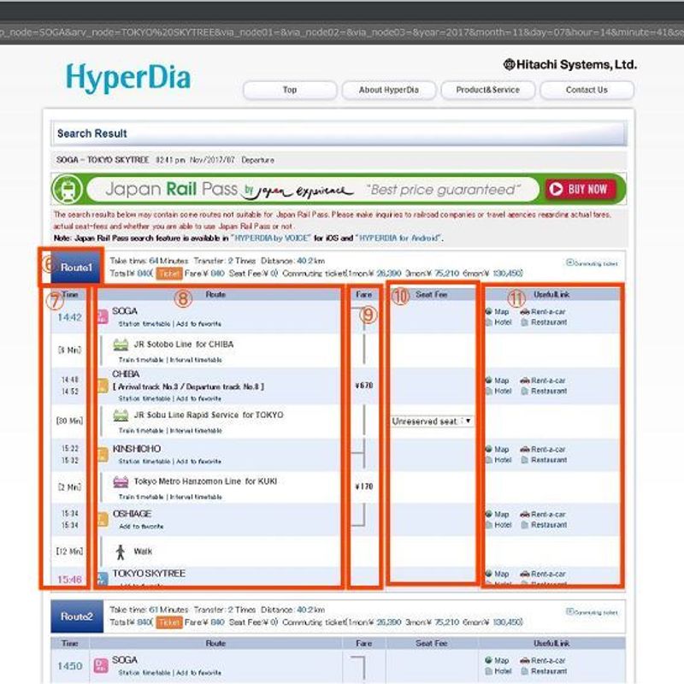
Task: Click the Walk pedestrian icon
Action: [x=121, y=551]
